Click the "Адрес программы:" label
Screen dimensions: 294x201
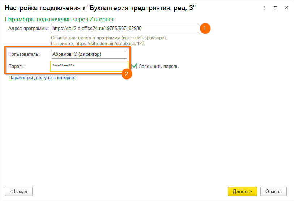[28, 29]
